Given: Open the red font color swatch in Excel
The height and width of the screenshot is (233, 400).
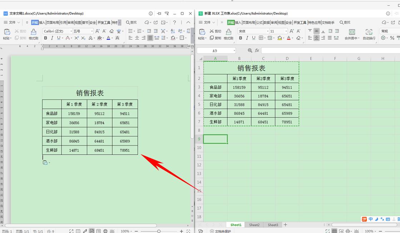Looking at the screenshot, I should coord(289,38).
